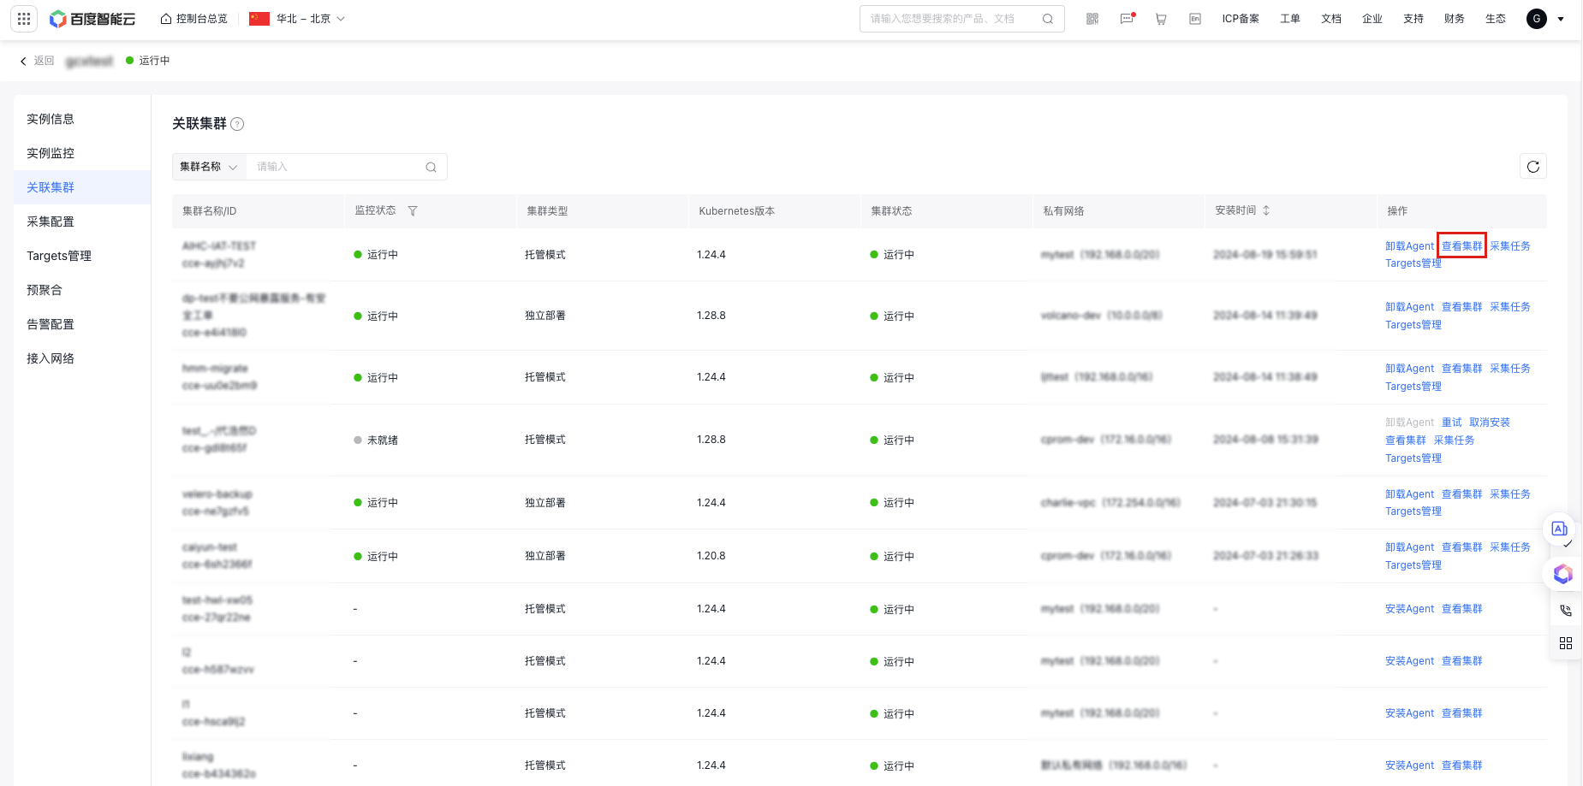The width and height of the screenshot is (1583, 786).
Task: Select 实例监控 in sidebar
Action: click(82, 153)
